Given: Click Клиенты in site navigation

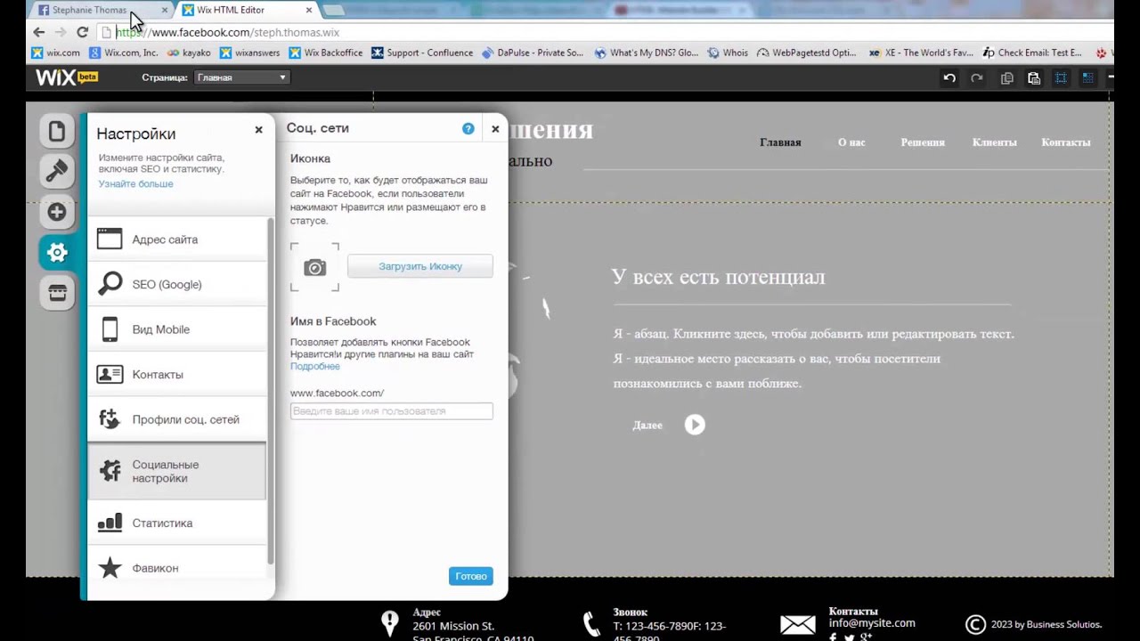Looking at the screenshot, I should click(x=995, y=142).
